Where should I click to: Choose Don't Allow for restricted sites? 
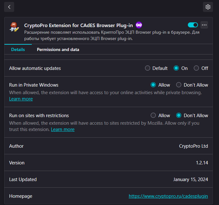pyautogui.click(x=179, y=115)
